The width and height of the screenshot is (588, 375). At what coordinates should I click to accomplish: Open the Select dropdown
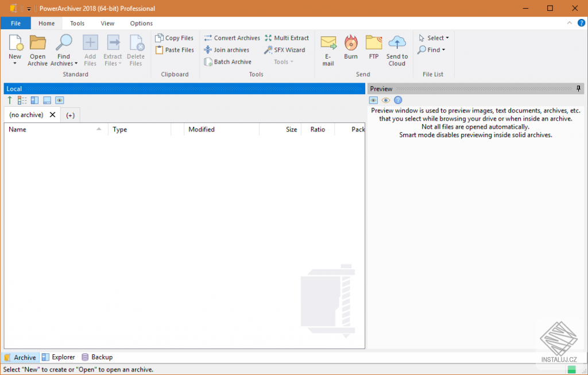[434, 38]
